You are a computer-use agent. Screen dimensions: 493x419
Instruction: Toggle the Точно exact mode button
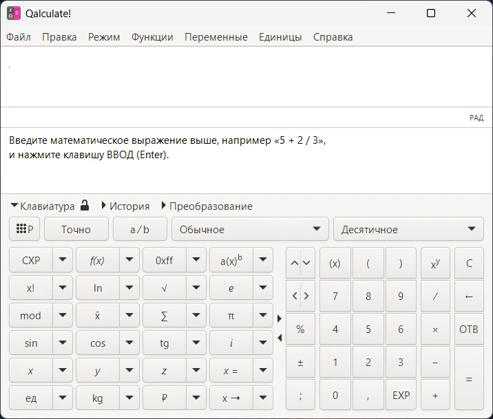click(76, 229)
